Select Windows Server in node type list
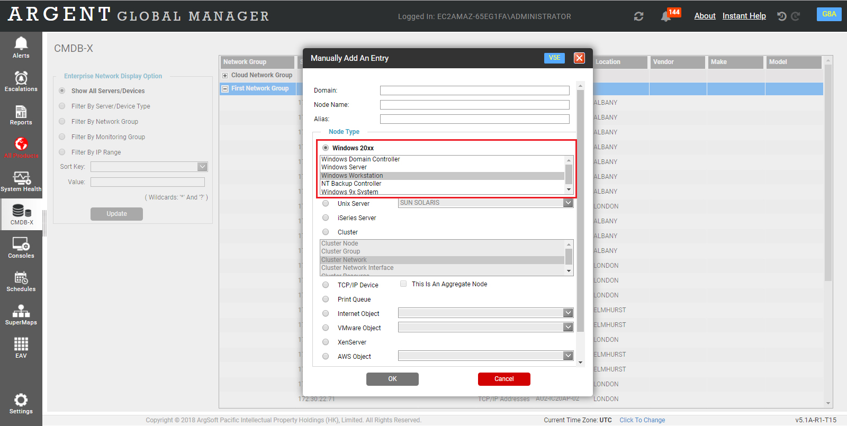 point(344,167)
